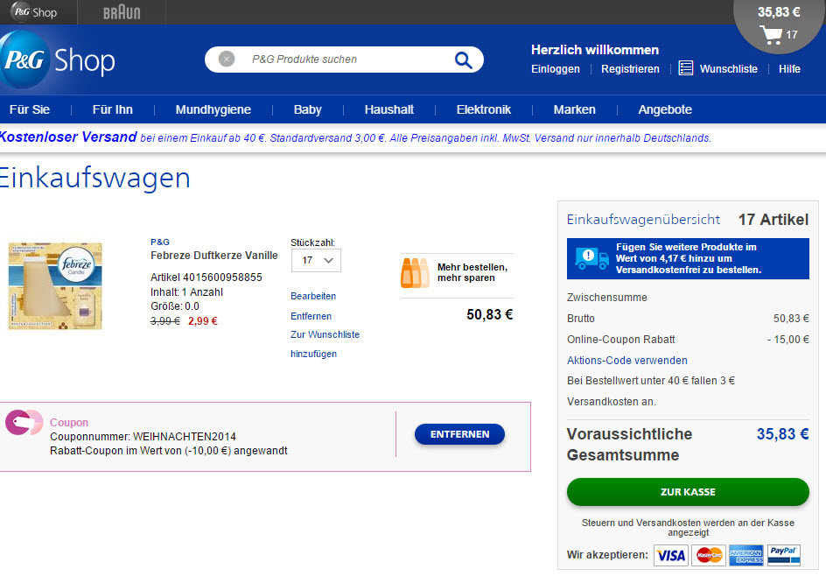Open the Registrieren link
The width and height of the screenshot is (826, 583).
(630, 69)
